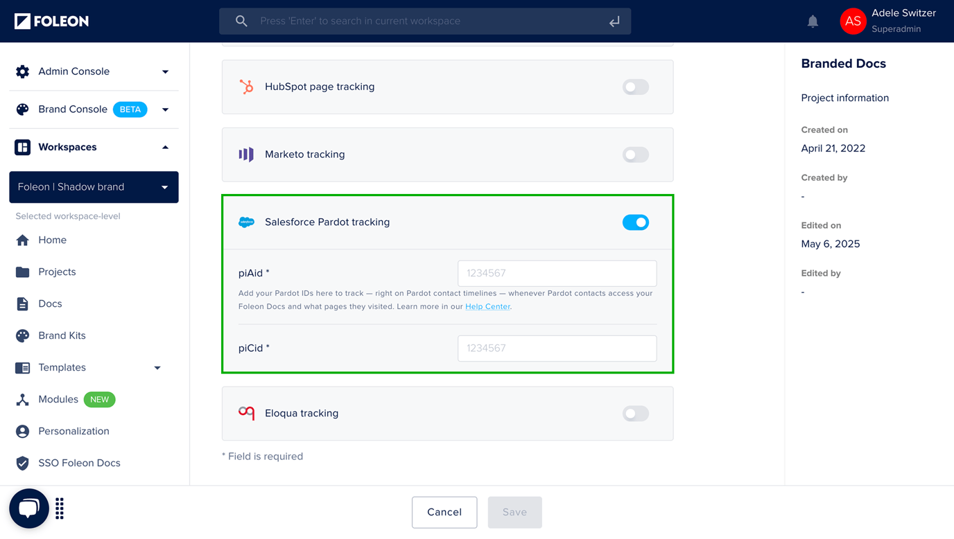Open the notifications bell icon
Screen dimensions: 954x539
[x=812, y=21]
